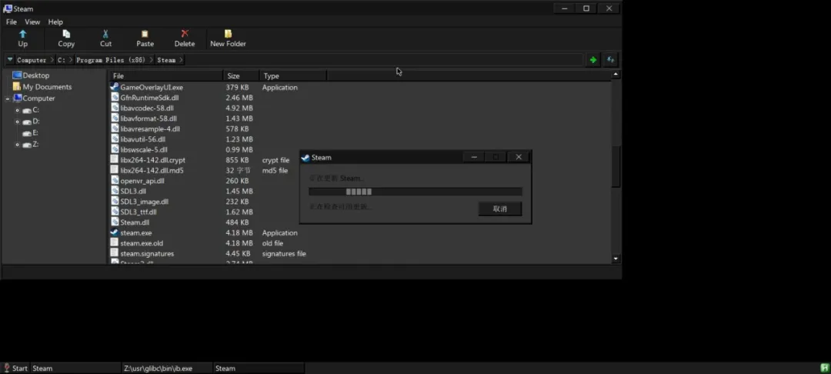Image resolution: width=831 pixels, height=374 pixels.
Task: Click the Cut scissors icon
Action: 105,34
